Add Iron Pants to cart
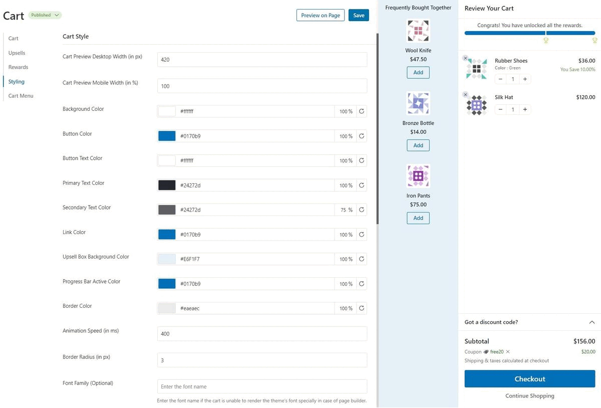Viewport: 601px width, 408px height. tap(418, 218)
